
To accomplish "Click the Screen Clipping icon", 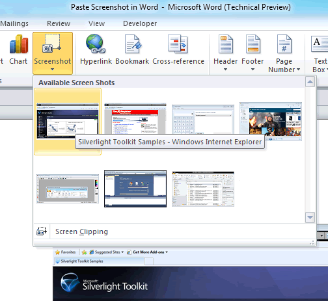I will [x=42, y=231].
